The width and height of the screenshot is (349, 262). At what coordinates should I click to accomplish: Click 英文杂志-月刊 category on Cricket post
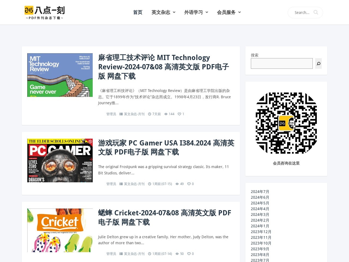click(134, 254)
